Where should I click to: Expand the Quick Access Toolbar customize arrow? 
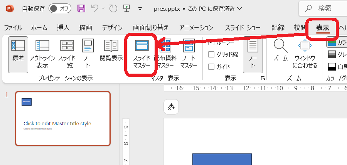(140, 8)
